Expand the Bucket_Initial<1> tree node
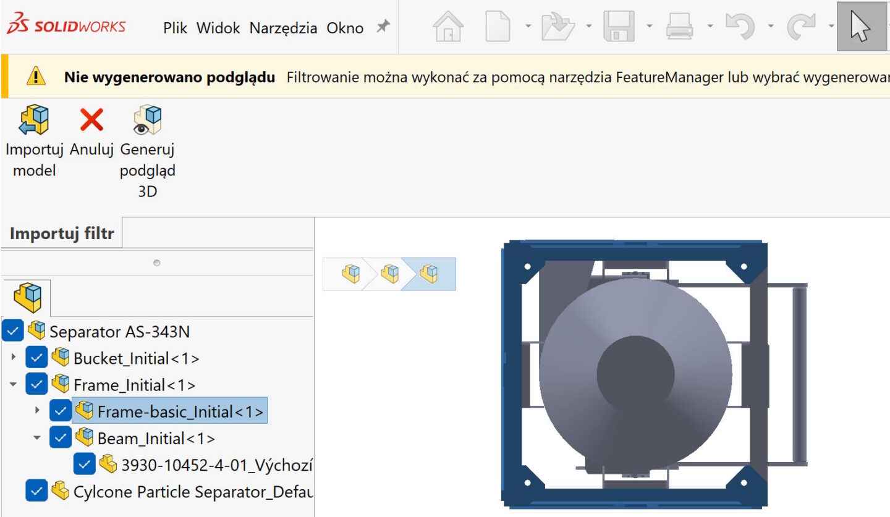This screenshot has width=890, height=517. click(14, 358)
